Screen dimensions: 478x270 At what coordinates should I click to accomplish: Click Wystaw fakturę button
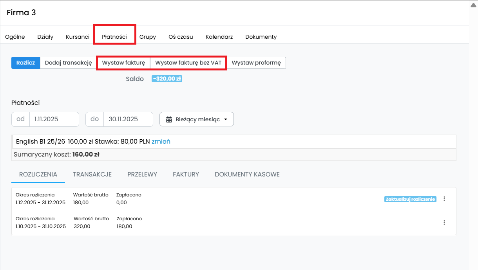pyautogui.click(x=123, y=63)
